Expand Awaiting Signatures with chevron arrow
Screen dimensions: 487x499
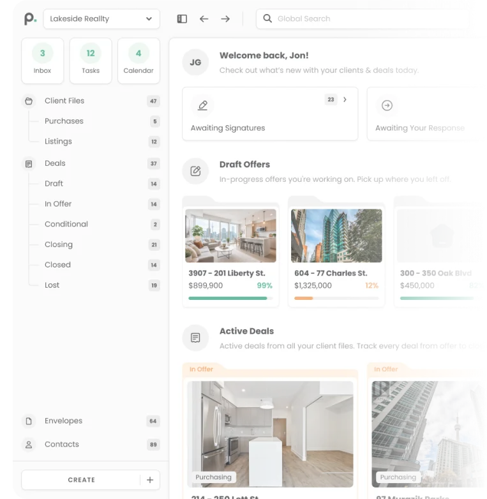[345, 100]
